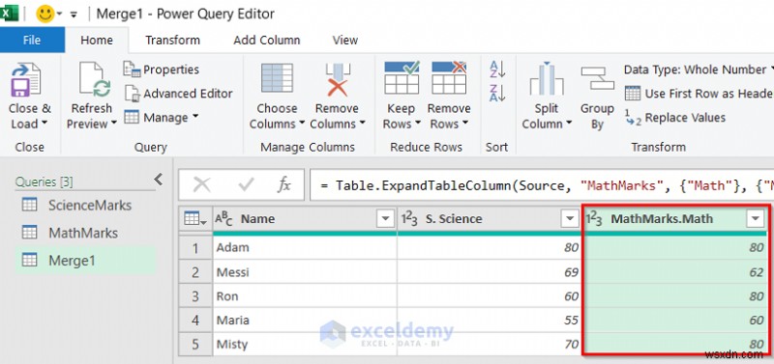Switch to the Home tab
This screenshot has height=364, width=774.
pyautogui.click(x=97, y=40)
